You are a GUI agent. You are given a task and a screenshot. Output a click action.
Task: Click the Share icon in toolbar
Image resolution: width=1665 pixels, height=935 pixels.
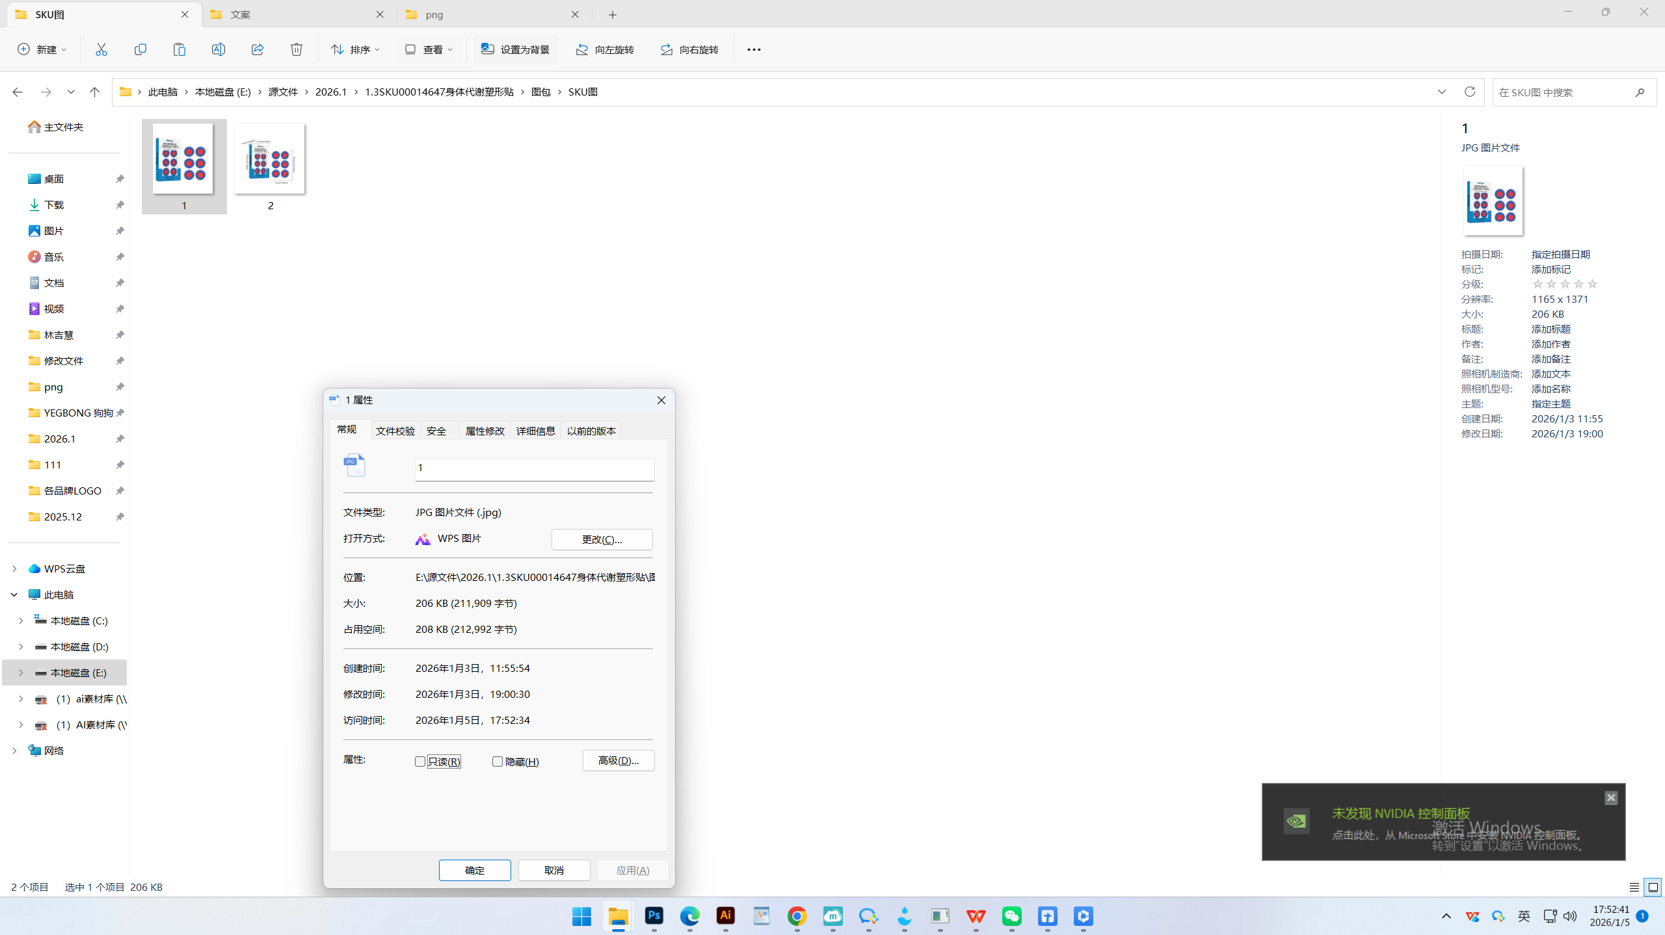[258, 49]
